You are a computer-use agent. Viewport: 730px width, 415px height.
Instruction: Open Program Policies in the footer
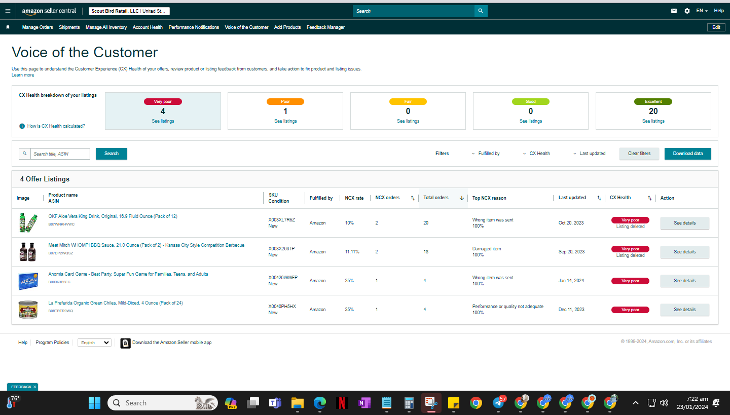pyautogui.click(x=52, y=343)
